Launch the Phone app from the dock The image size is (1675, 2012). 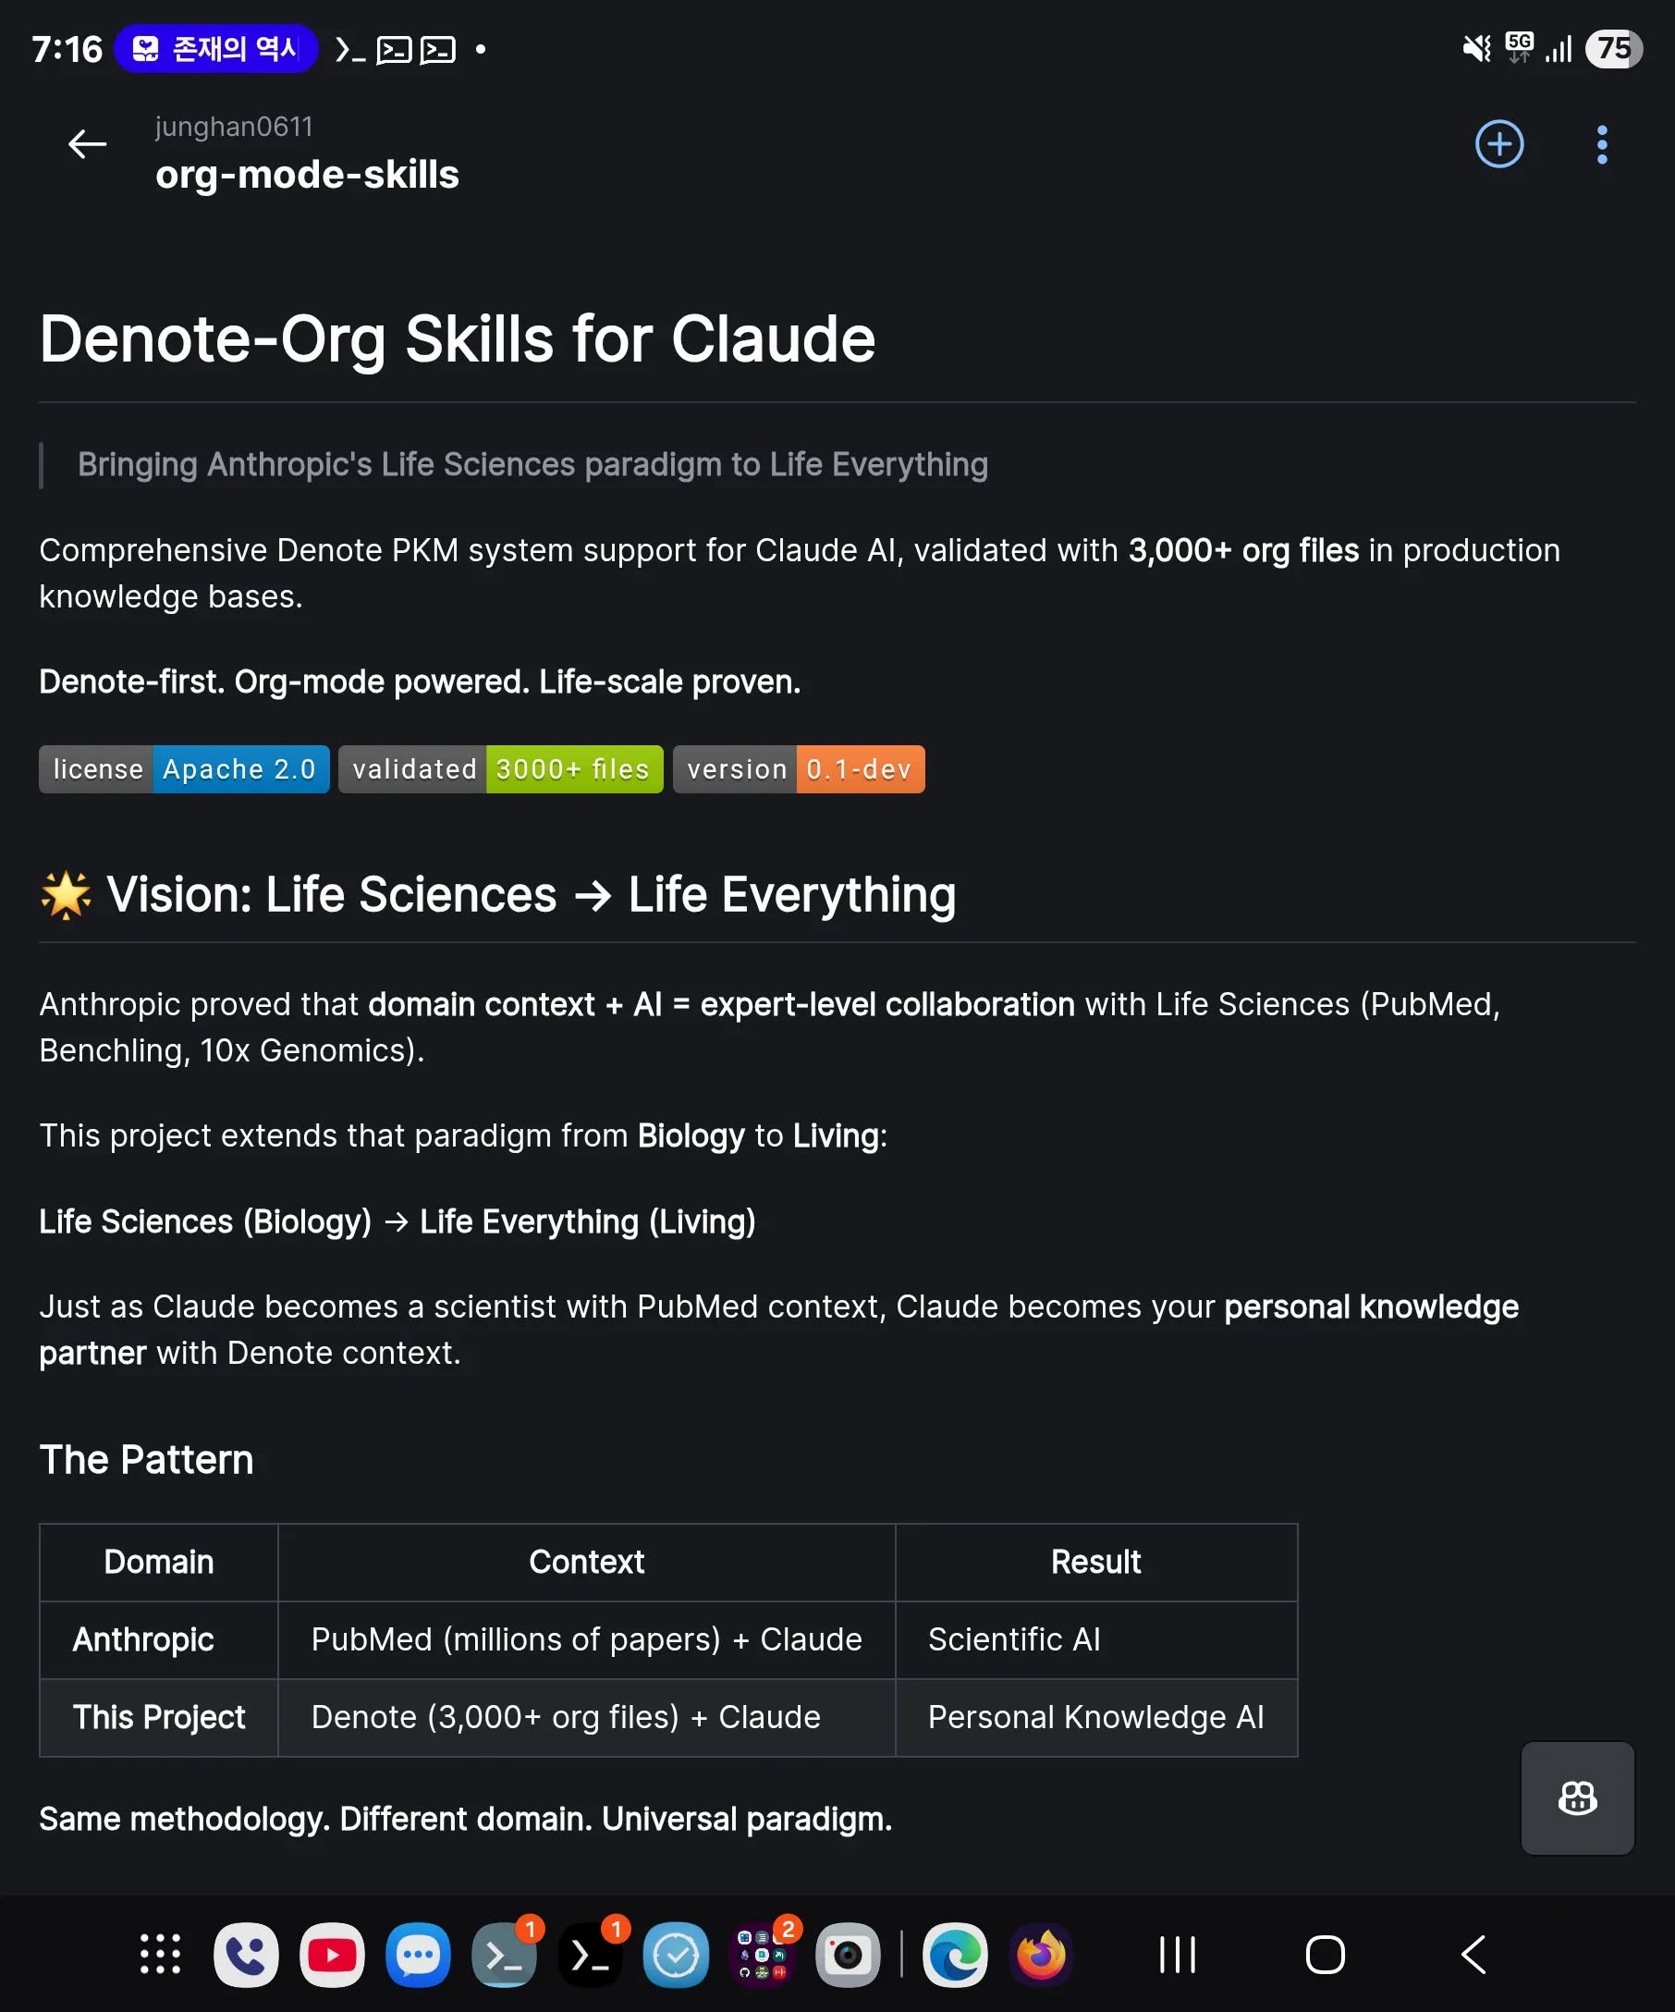245,1955
